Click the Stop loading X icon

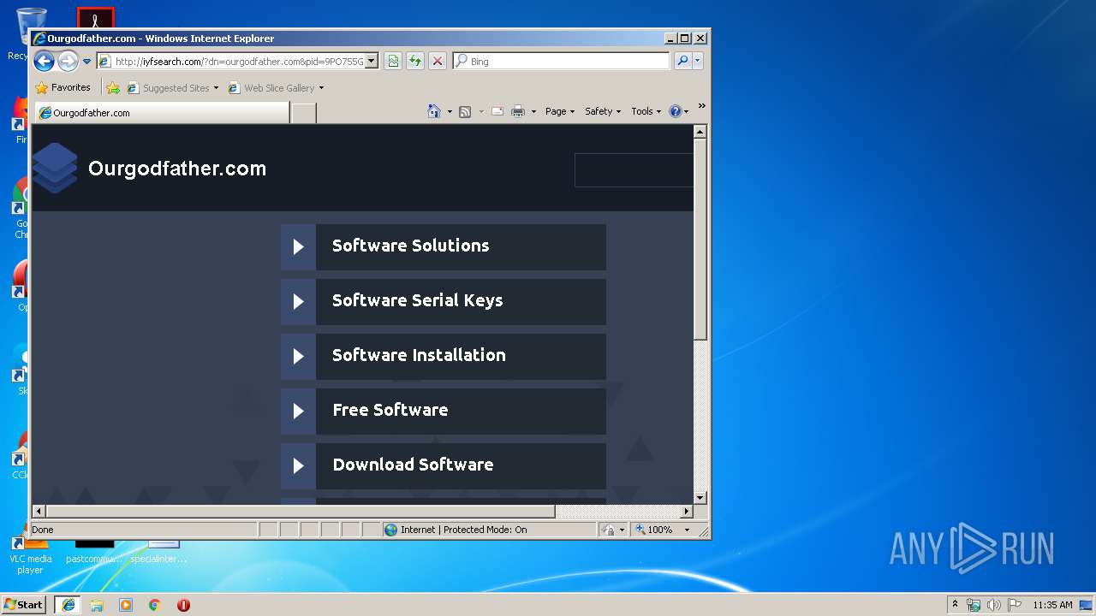tap(438, 61)
